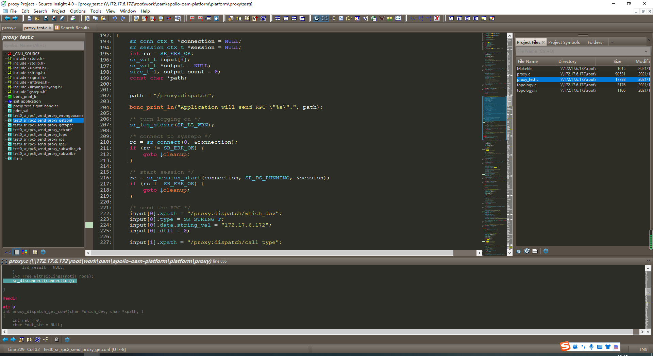Click the horizontal scrollbar below the editor

(272, 253)
